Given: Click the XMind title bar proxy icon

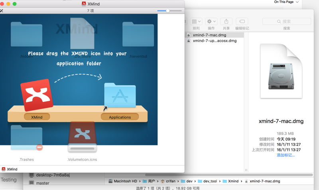Looking at the screenshot, I should click(84, 4).
